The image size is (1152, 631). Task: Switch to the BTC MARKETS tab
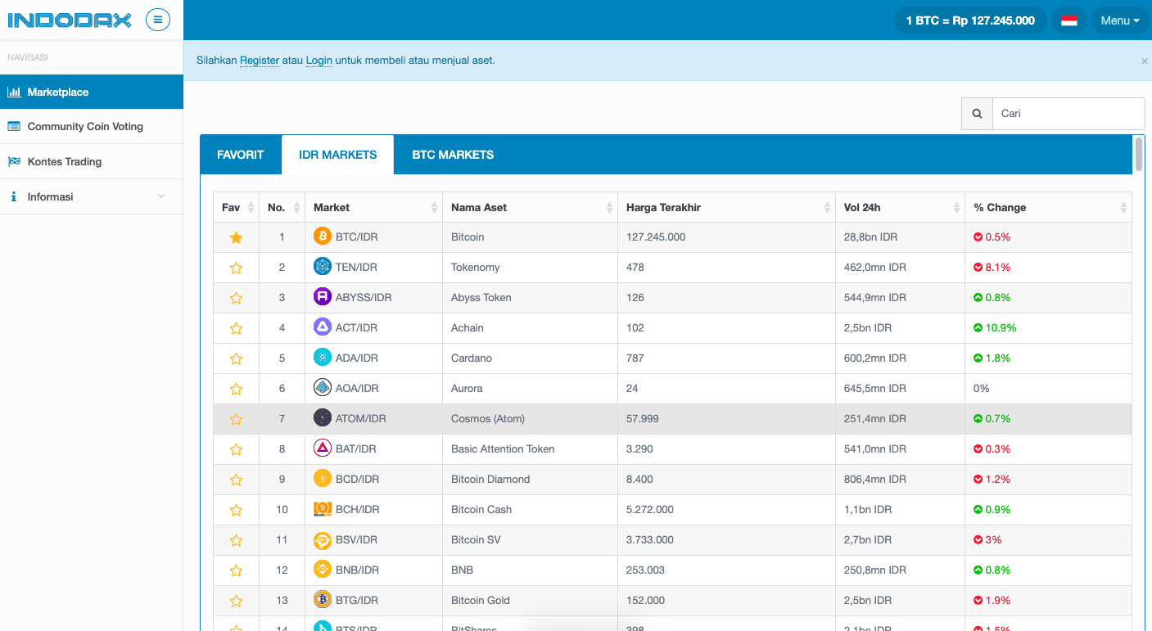click(x=453, y=154)
